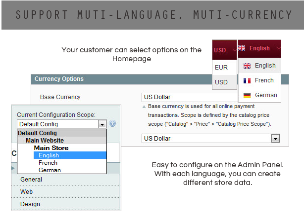Open the Web configuration tab
The image size is (305, 221).
[x=66, y=191]
